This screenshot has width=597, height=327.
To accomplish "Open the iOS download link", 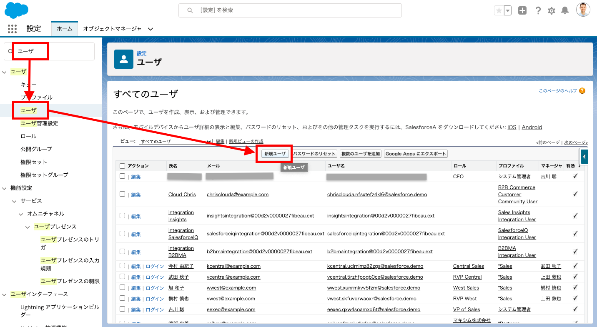I will click(x=512, y=127).
